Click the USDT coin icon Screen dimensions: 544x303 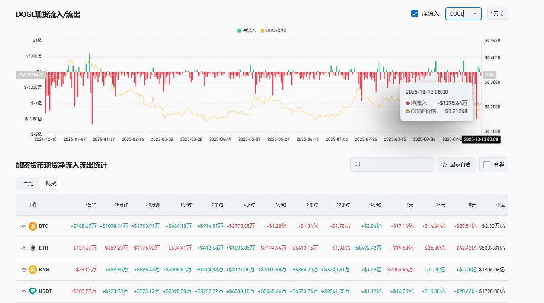click(x=33, y=291)
